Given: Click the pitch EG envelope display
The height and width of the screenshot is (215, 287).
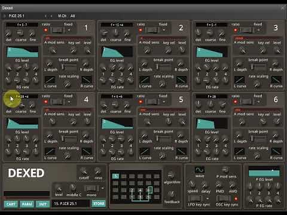Looking at the screenshot, I should [264, 171].
